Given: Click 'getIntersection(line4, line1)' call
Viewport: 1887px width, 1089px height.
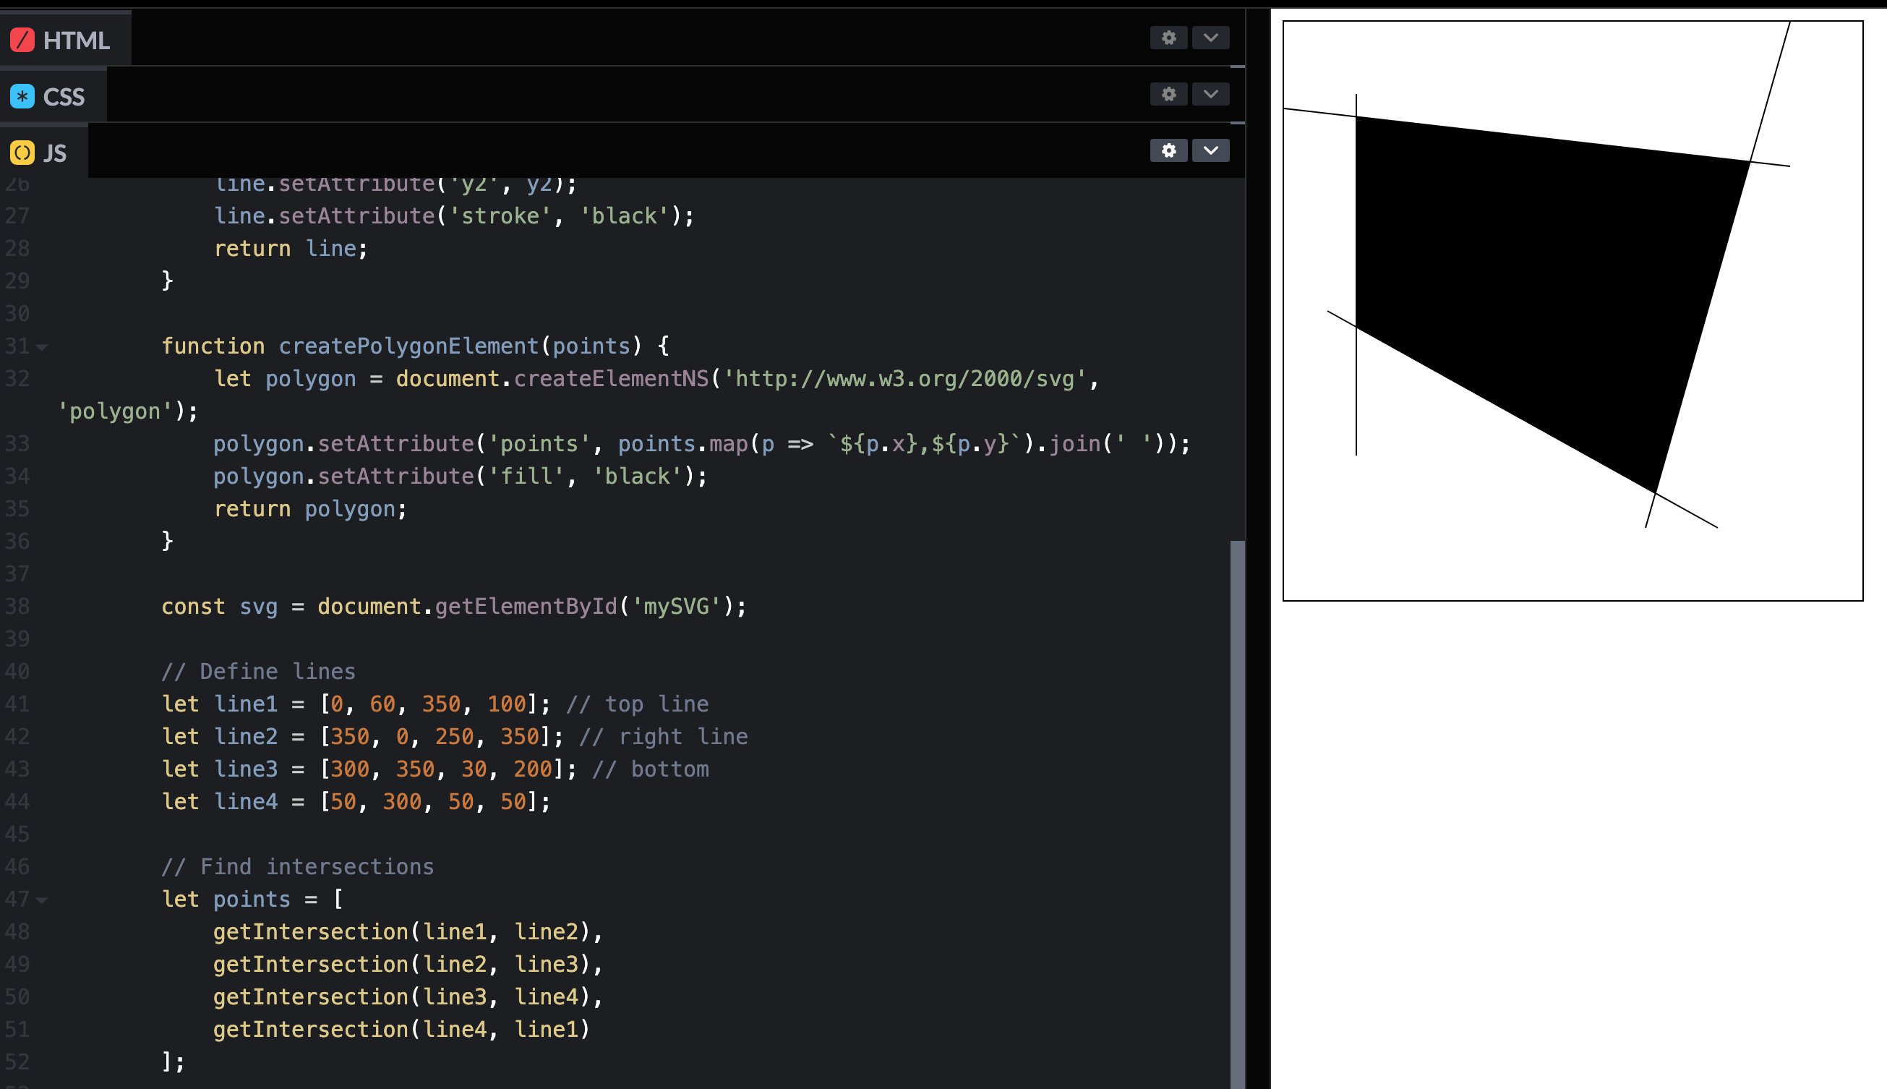Looking at the screenshot, I should pos(402,1029).
